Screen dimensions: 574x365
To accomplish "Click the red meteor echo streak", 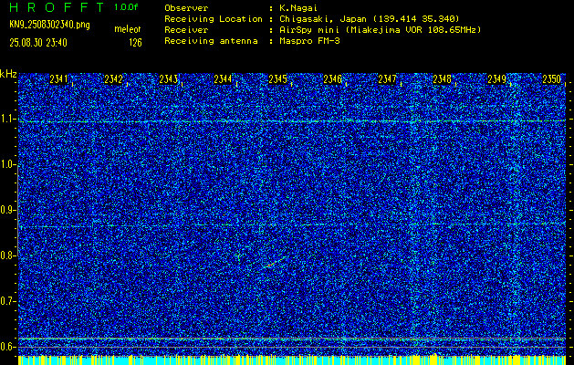I will coord(274,262).
